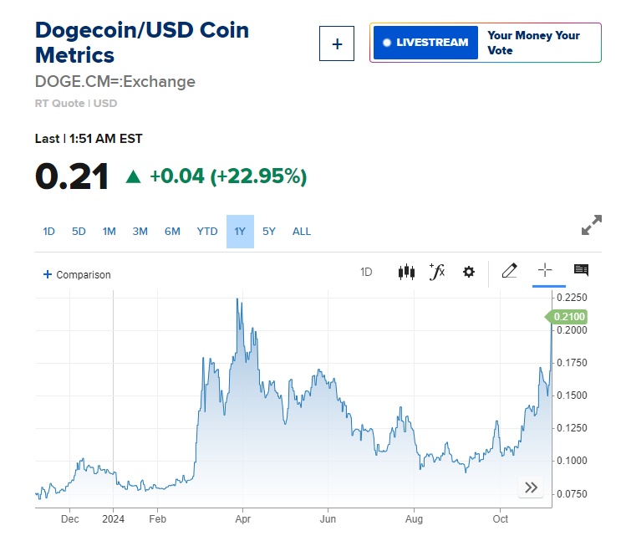Open the candlestick chart type icon

407,272
